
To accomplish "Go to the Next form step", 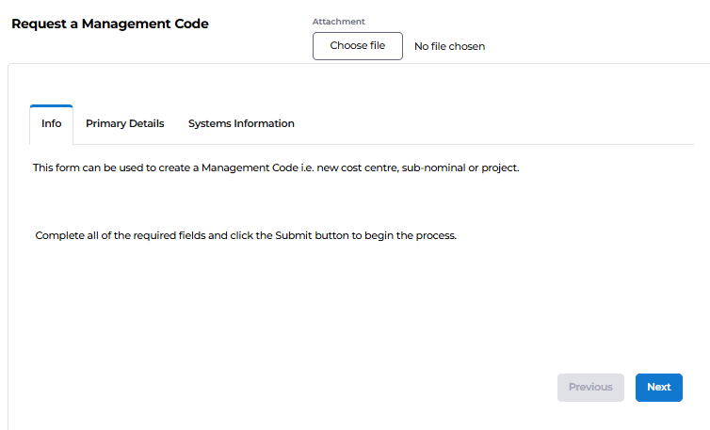I will click(659, 387).
